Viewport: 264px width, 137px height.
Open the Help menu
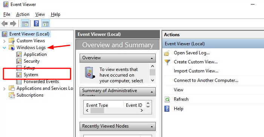55,14
